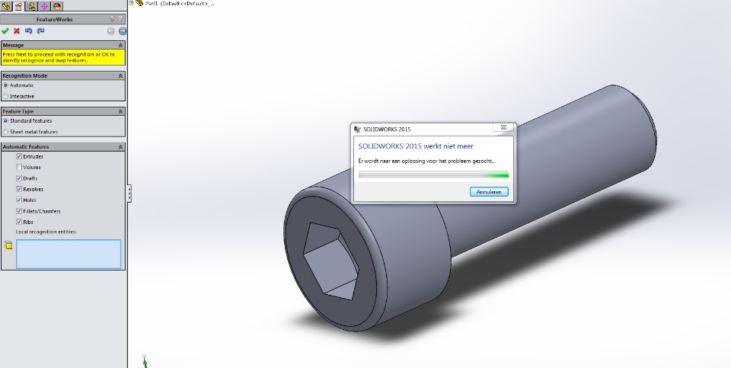Screen dimensions: 731x368
Task: Click the Local recognition entities selection box
Action: click(69, 254)
